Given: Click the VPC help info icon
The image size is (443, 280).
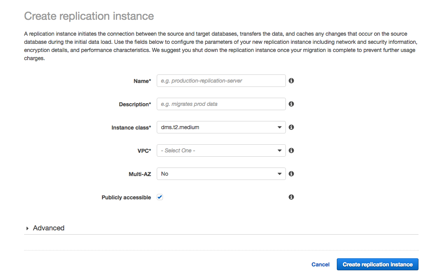Looking at the screenshot, I should [291, 150].
